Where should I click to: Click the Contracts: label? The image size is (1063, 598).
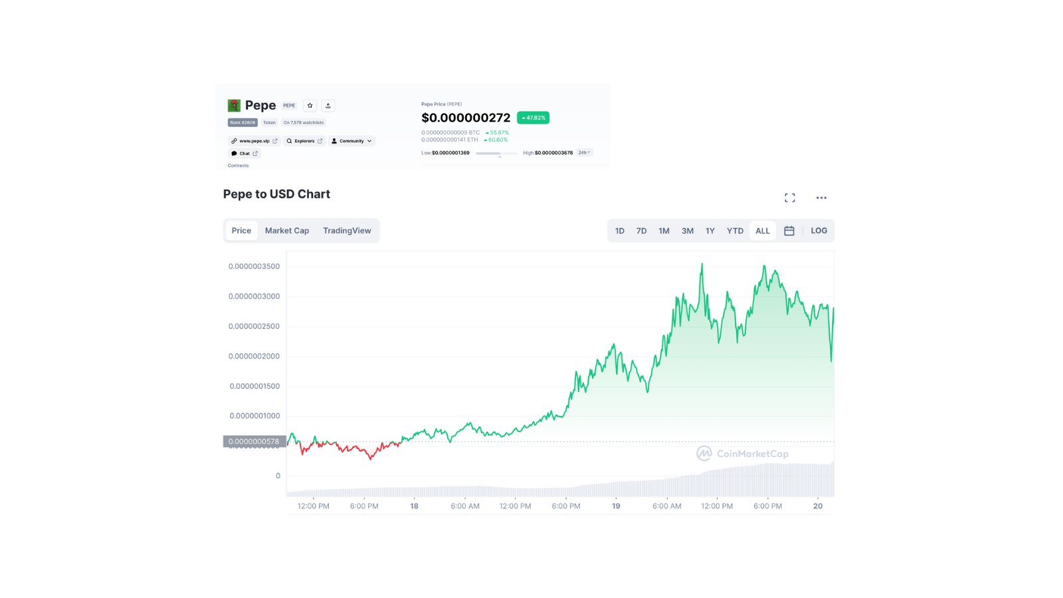pyautogui.click(x=239, y=165)
